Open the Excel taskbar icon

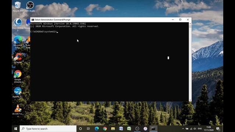point(129,129)
